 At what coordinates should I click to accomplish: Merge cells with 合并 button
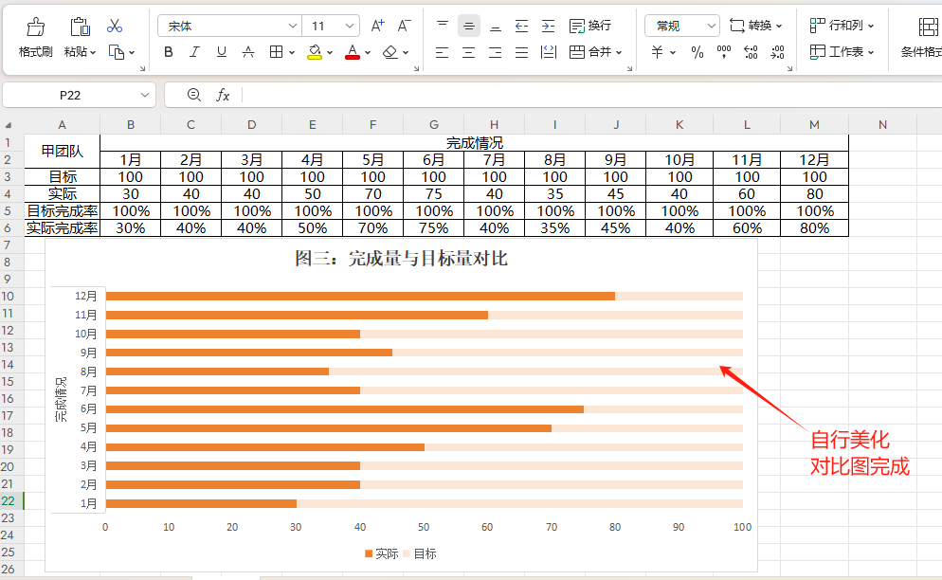tap(590, 52)
